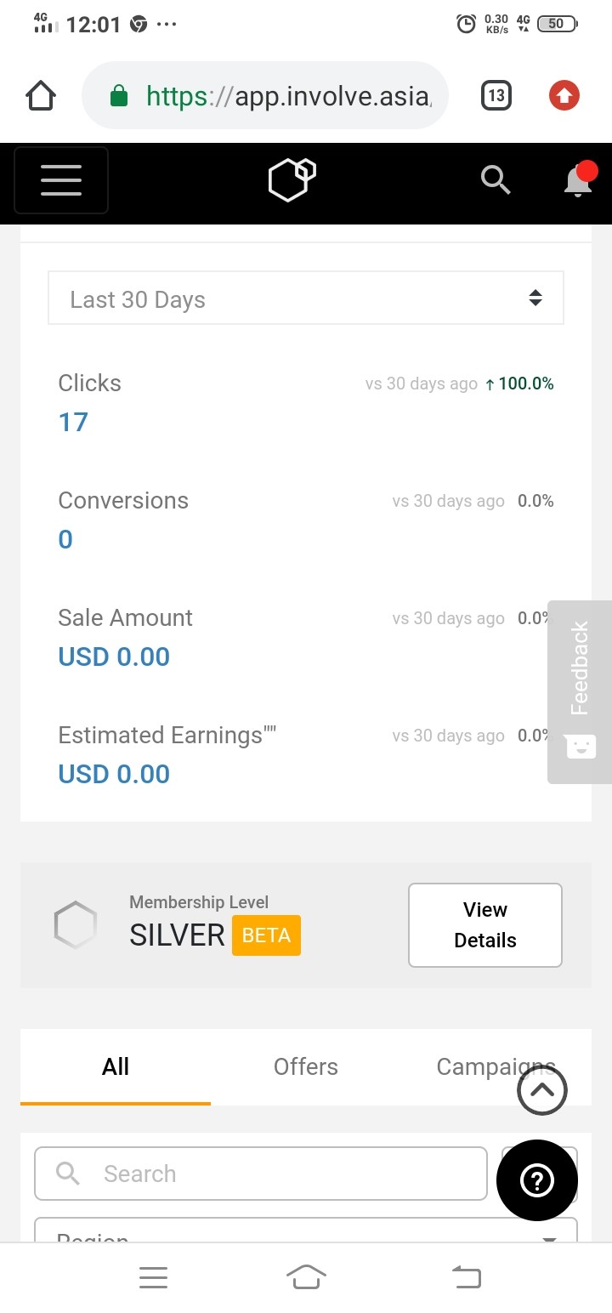Switch to the Offers tab

point(306,1066)
